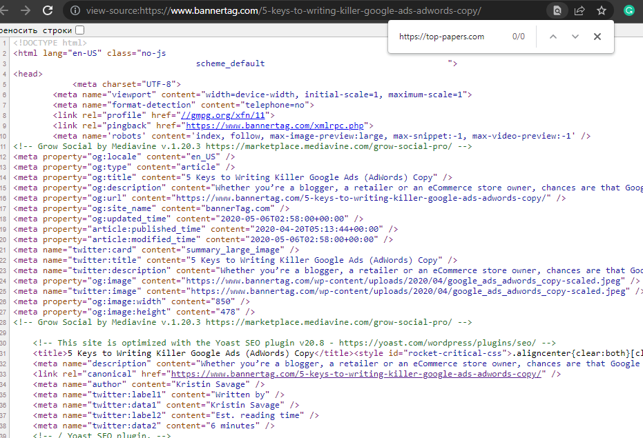This screenshot has height=438, width=643.
Task: Click the 0/0 match counter
Action: point(518,37)
